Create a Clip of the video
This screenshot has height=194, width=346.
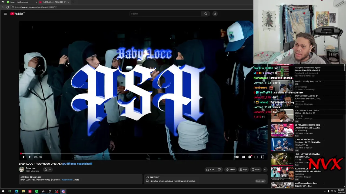click(243, 169)
